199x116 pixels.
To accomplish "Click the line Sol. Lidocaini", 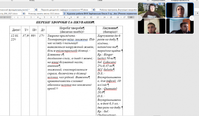I will click(107, 62).
